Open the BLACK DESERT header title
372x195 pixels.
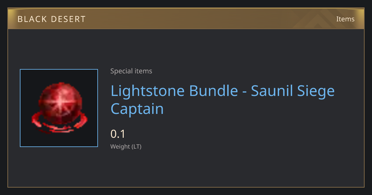point(51,19)
